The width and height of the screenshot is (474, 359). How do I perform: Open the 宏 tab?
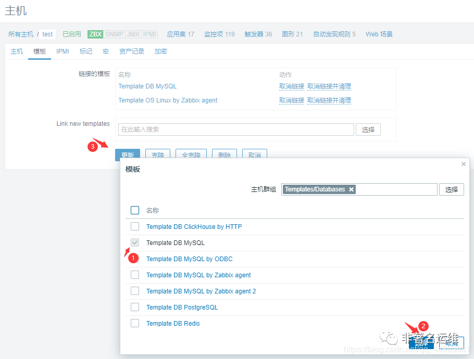106,52
